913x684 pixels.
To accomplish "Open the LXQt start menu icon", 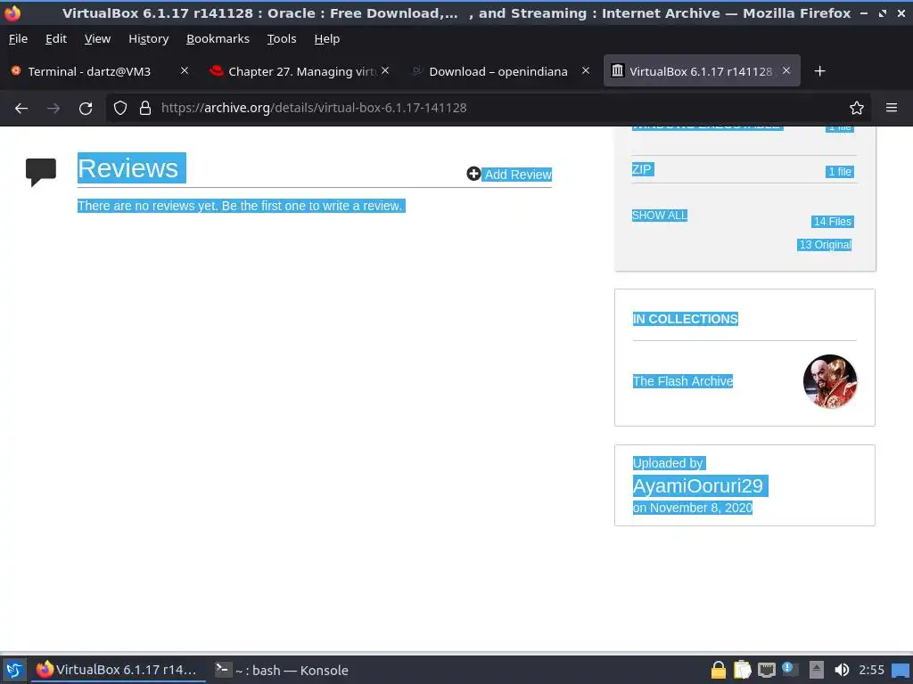I will [x=14, y=670].
